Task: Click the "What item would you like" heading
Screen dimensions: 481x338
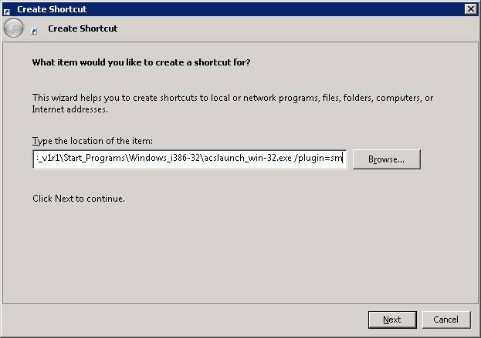Action: coord(141,62)
